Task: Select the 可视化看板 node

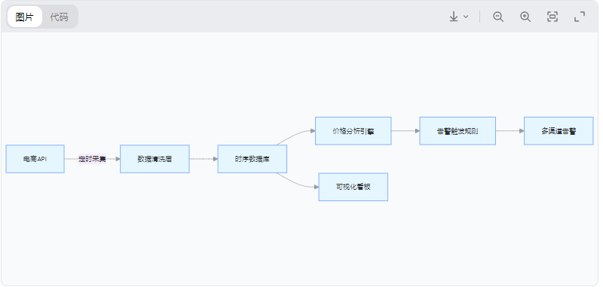Action: click(x=354, y=187)
